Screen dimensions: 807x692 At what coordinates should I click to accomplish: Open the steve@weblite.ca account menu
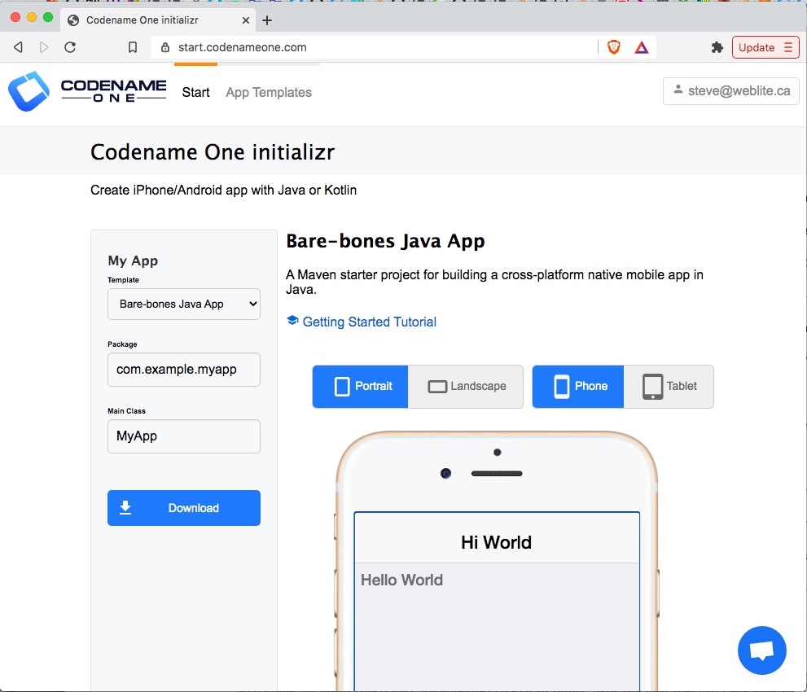[x=730, y=90]
